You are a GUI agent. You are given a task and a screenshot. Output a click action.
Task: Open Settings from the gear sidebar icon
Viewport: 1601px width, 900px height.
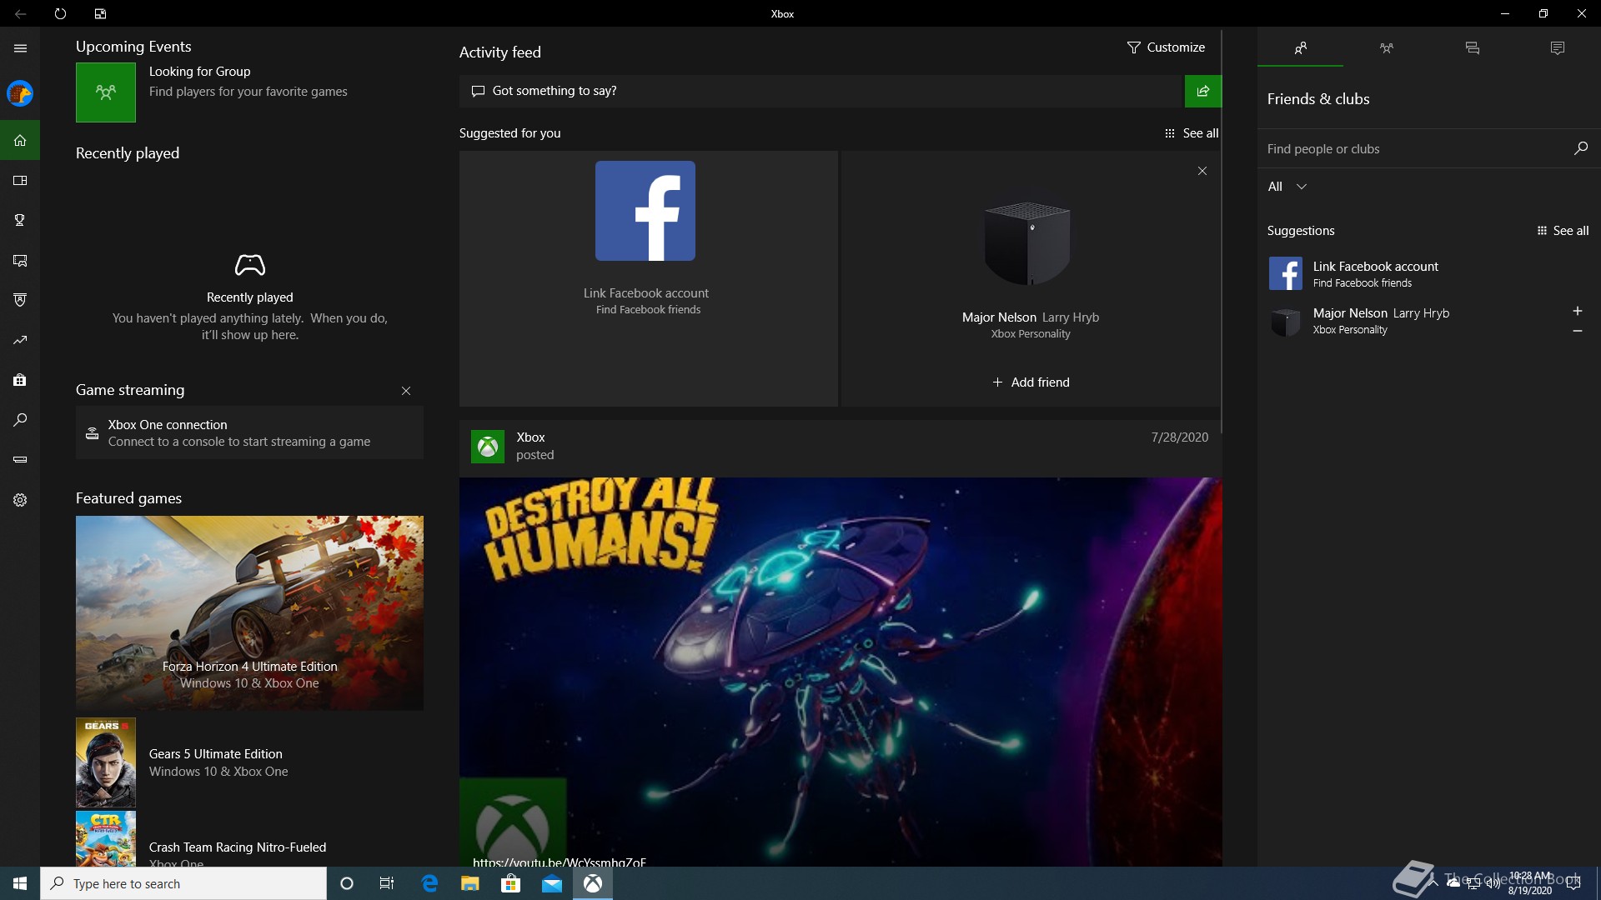(20, 500)
